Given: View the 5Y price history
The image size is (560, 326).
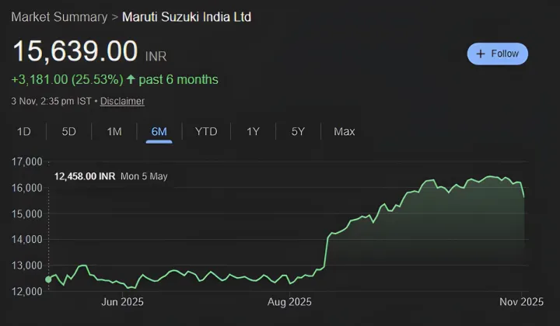Looking at the screenshot, I should [x=298, y=131].
